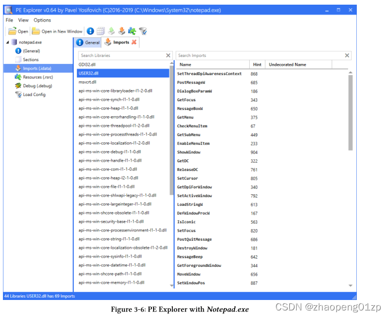Select CheckMenuItem import row
The width and height of the screenshot is (390, 318).
[x=261, y=126]
